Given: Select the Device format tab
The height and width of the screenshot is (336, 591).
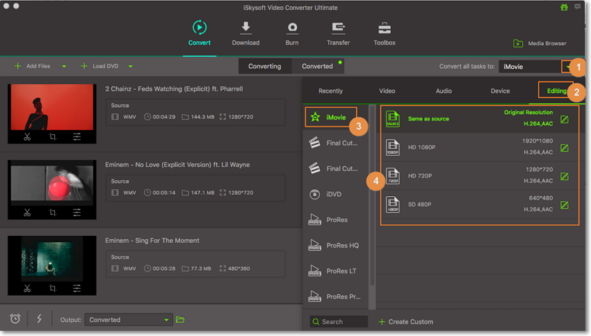Looking at the screenshot, I should (x=500, y=91).
